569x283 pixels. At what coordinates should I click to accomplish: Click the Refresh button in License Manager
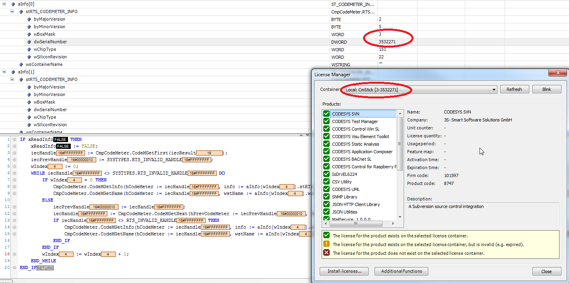point(514,89)
